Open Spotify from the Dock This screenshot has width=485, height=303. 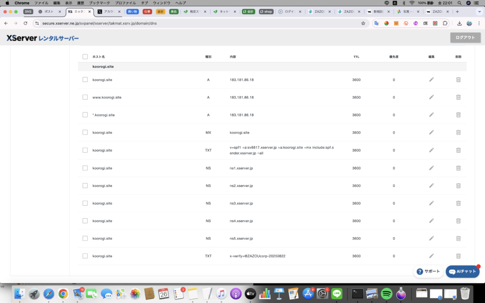386,294
